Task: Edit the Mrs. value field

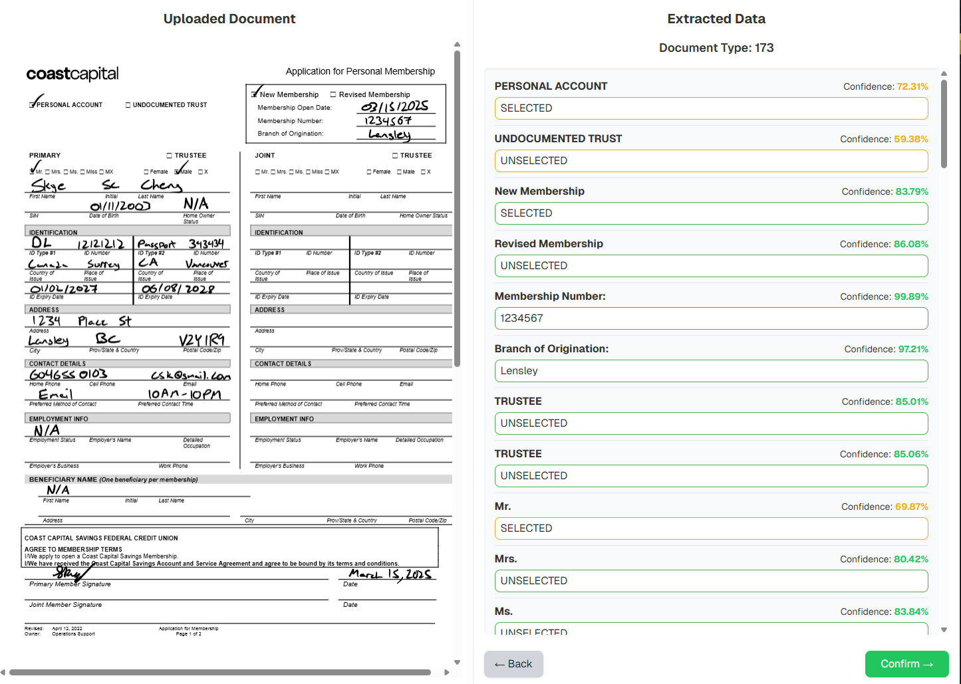Action: 711,581
